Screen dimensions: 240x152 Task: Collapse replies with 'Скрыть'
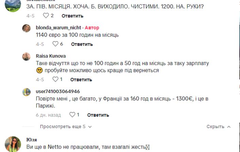click(x=218, y=126)
